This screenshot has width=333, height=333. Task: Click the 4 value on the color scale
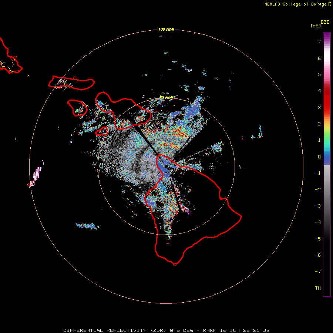(x=319, y=91)
